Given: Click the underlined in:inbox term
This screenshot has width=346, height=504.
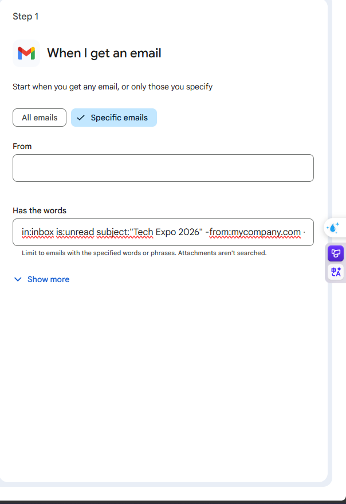Looking at the screenshot, I should 38,232.
